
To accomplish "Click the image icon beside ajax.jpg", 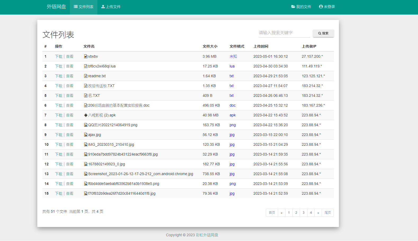I will [x=86, y=135].
